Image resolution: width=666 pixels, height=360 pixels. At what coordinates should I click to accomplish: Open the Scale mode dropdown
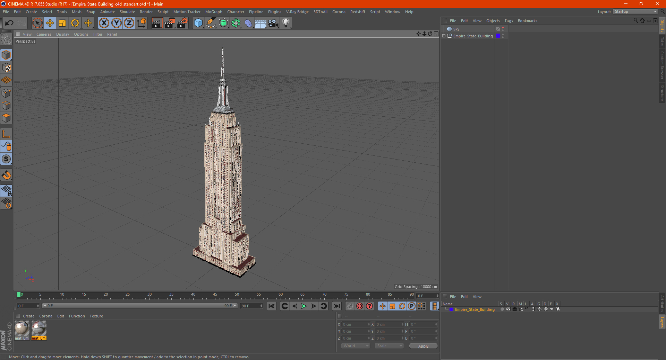click(x=389, y=346)
